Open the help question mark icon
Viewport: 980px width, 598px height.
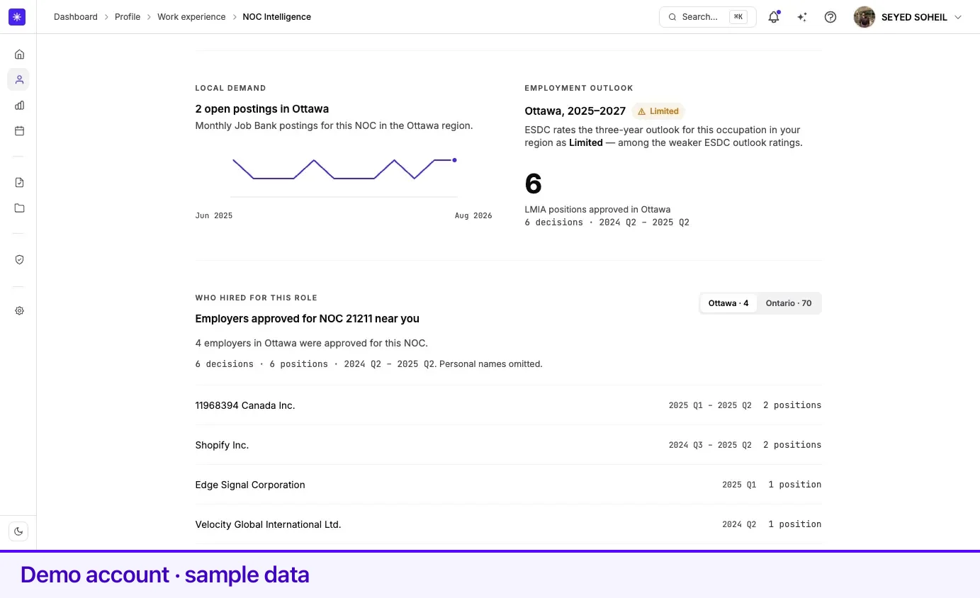click(x=830, y=17)
